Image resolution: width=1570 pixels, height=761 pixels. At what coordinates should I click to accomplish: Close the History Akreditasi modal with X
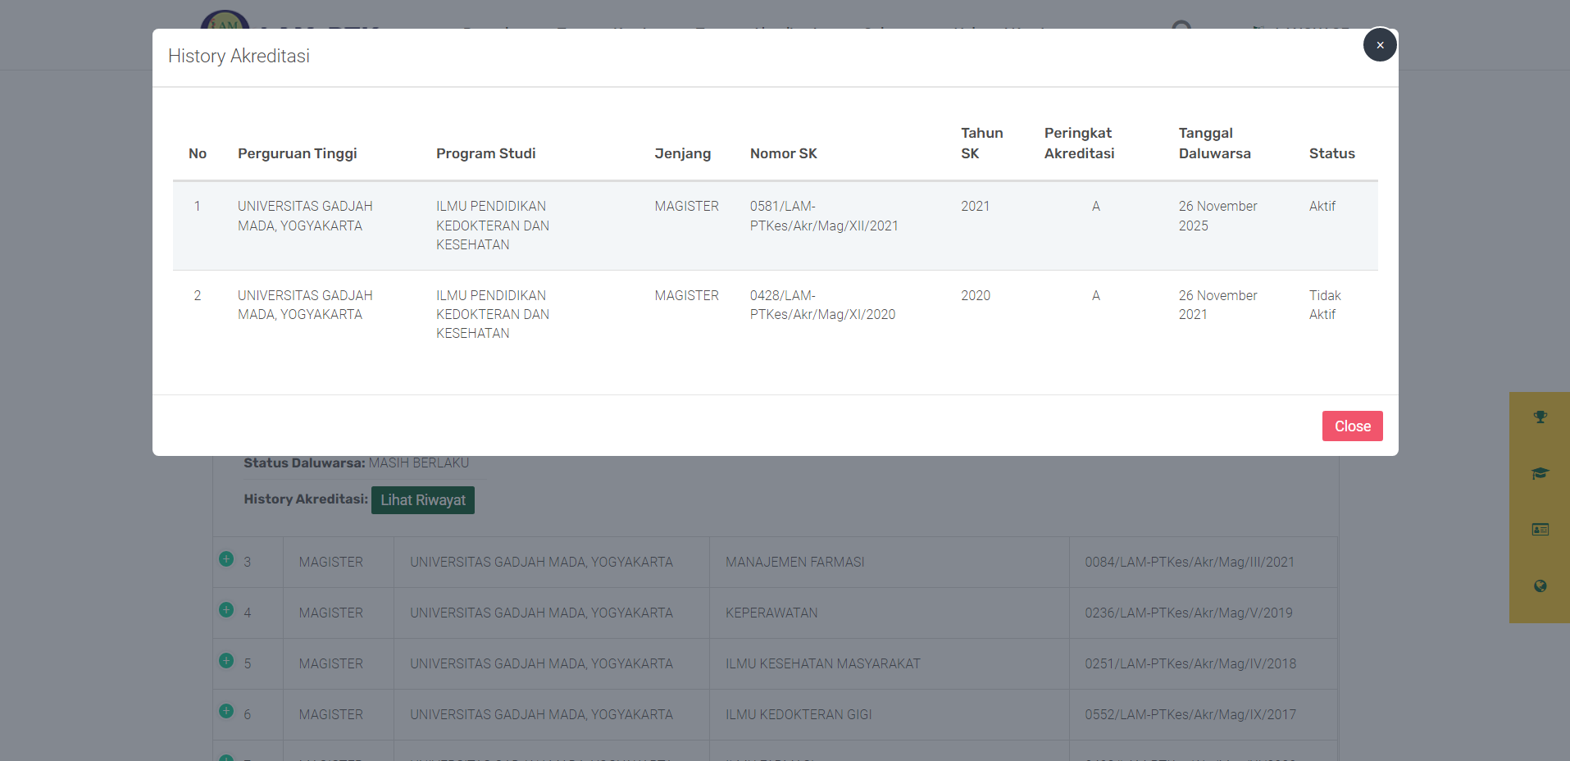point(1380,45)
